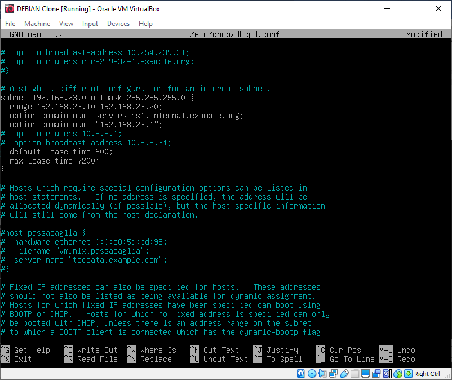Click the ^G Get Help shortcut

pos(25,350)
